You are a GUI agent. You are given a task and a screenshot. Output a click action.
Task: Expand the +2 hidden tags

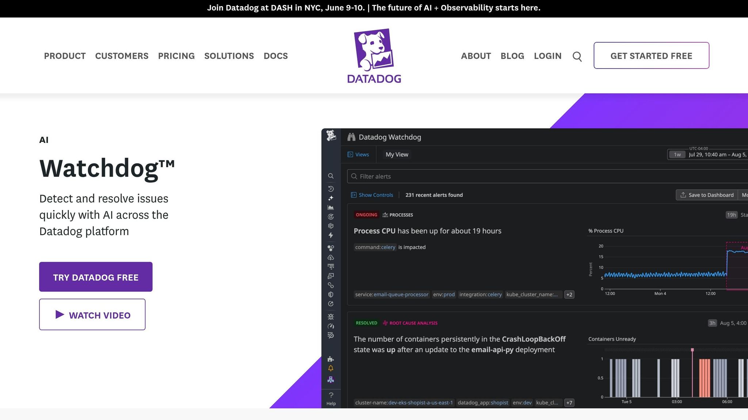[569, 295]
